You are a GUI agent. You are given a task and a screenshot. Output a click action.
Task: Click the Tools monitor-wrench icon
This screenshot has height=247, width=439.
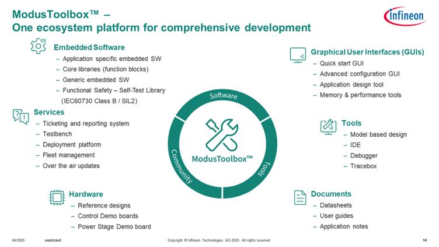[328, 126]
